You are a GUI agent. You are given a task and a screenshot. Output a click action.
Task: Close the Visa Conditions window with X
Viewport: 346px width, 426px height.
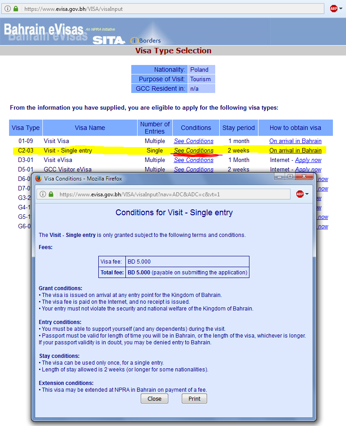(304, 176)
